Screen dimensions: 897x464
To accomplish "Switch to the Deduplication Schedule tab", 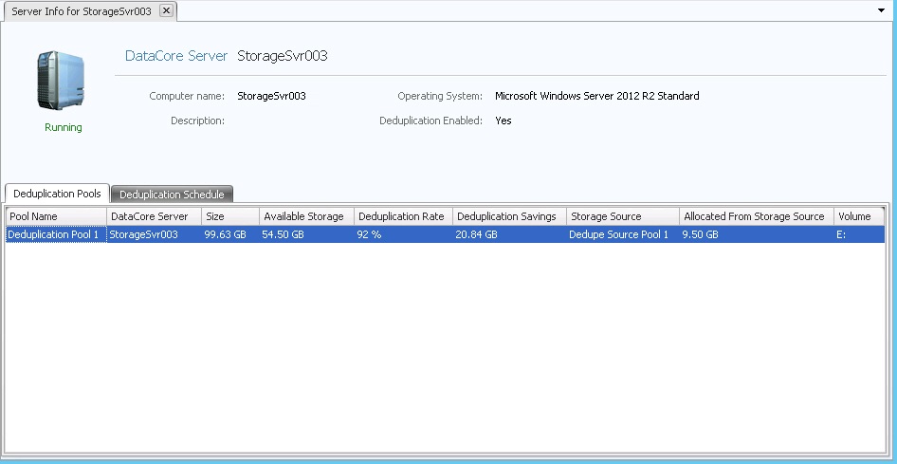I will pyautogui.click(x=172, y=195).
